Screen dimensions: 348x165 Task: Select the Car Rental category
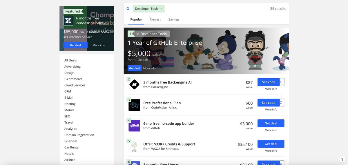tap(72, 148)
